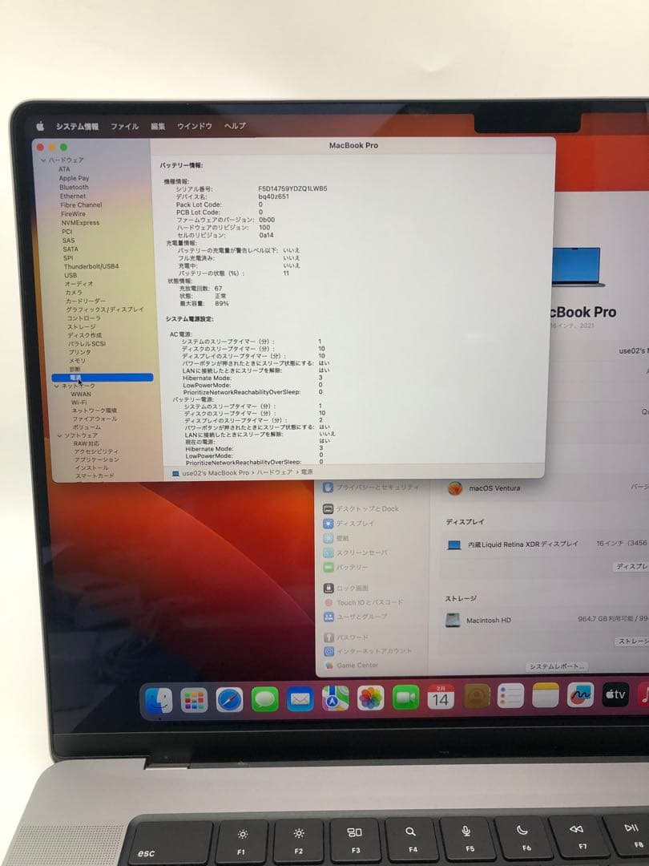Click the built-in display icon in settings

click(454, 545)
